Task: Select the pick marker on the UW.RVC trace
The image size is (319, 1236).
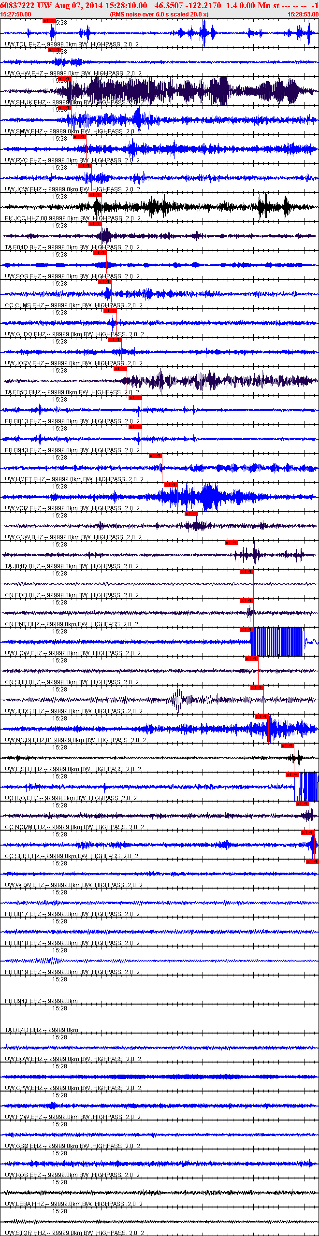Action: click(80, 137)
